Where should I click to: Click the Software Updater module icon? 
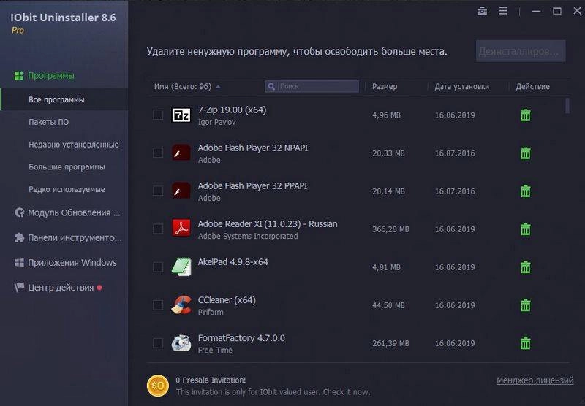[20, 212]
